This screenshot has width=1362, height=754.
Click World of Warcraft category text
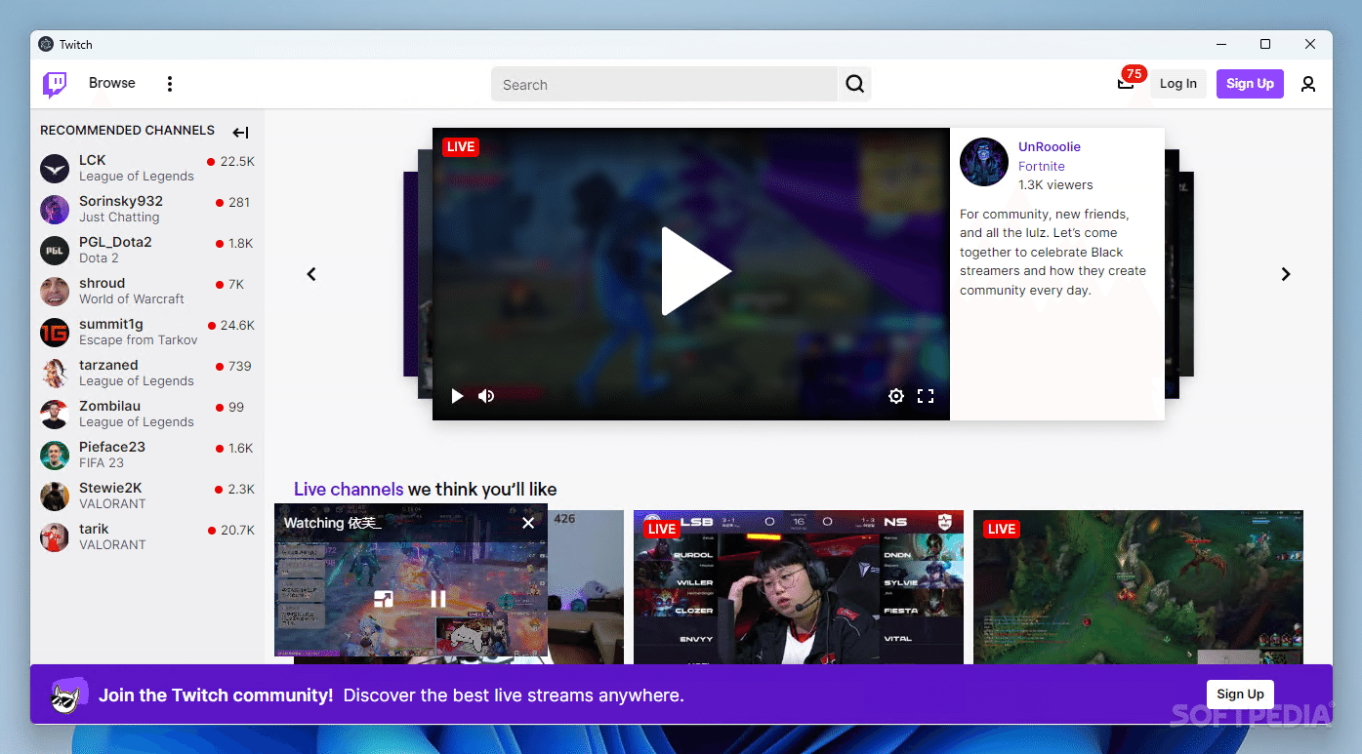[132, 299]
